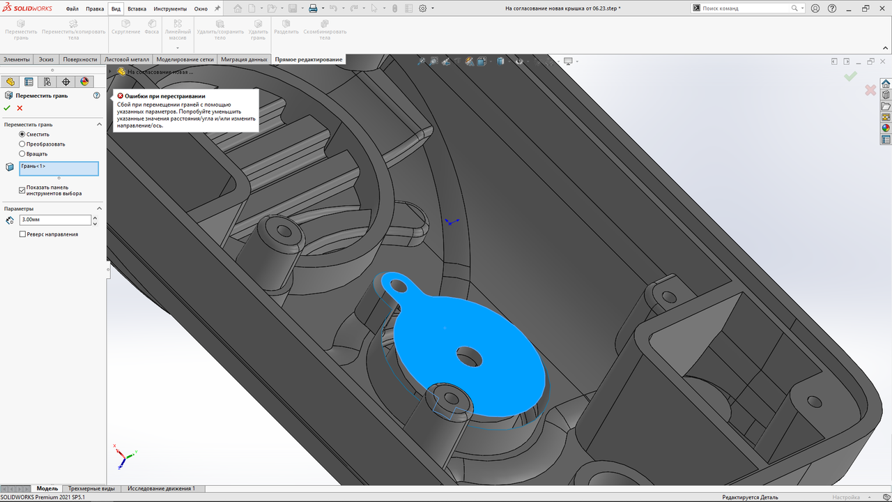Click the Move Face (Переместить грань) ribbon tool
892x502 pixels.
tap(21, 29)
